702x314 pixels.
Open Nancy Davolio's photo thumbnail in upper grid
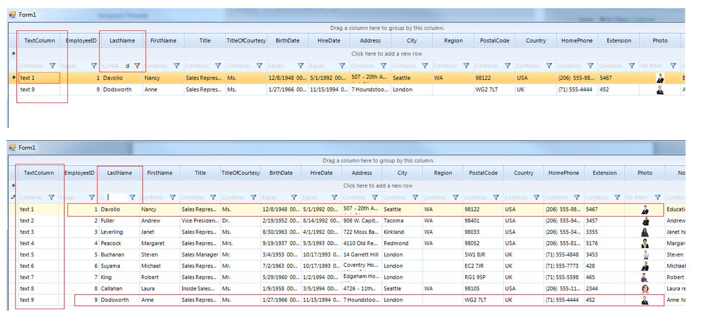(x=660, y=78)
